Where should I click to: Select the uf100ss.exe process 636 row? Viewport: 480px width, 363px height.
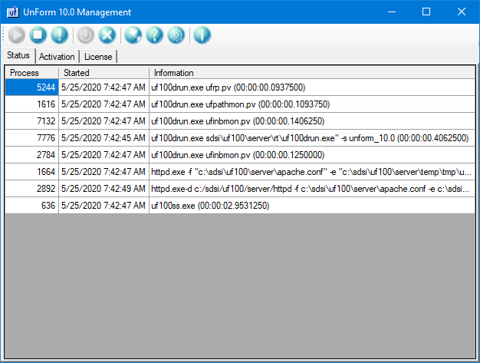click(x=230, y=206)
